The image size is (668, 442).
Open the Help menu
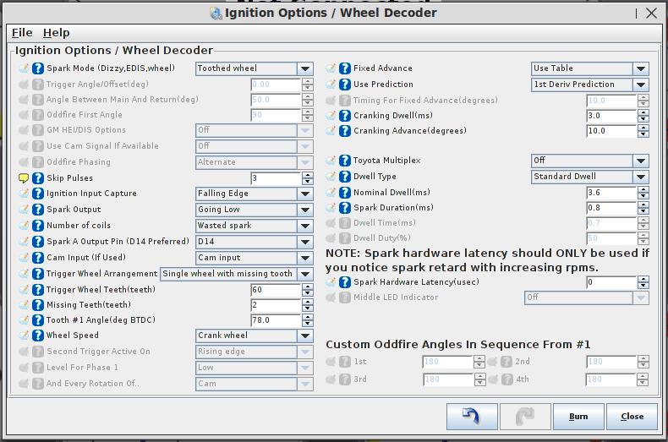(56, 32)
